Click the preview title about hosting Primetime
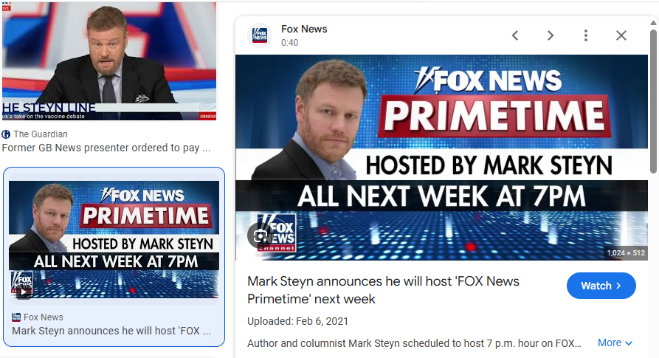Viewport: 659px width, 358px height. (x=383, y=290)
